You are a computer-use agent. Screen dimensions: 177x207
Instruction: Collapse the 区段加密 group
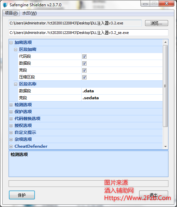click(x=15, y=50)
